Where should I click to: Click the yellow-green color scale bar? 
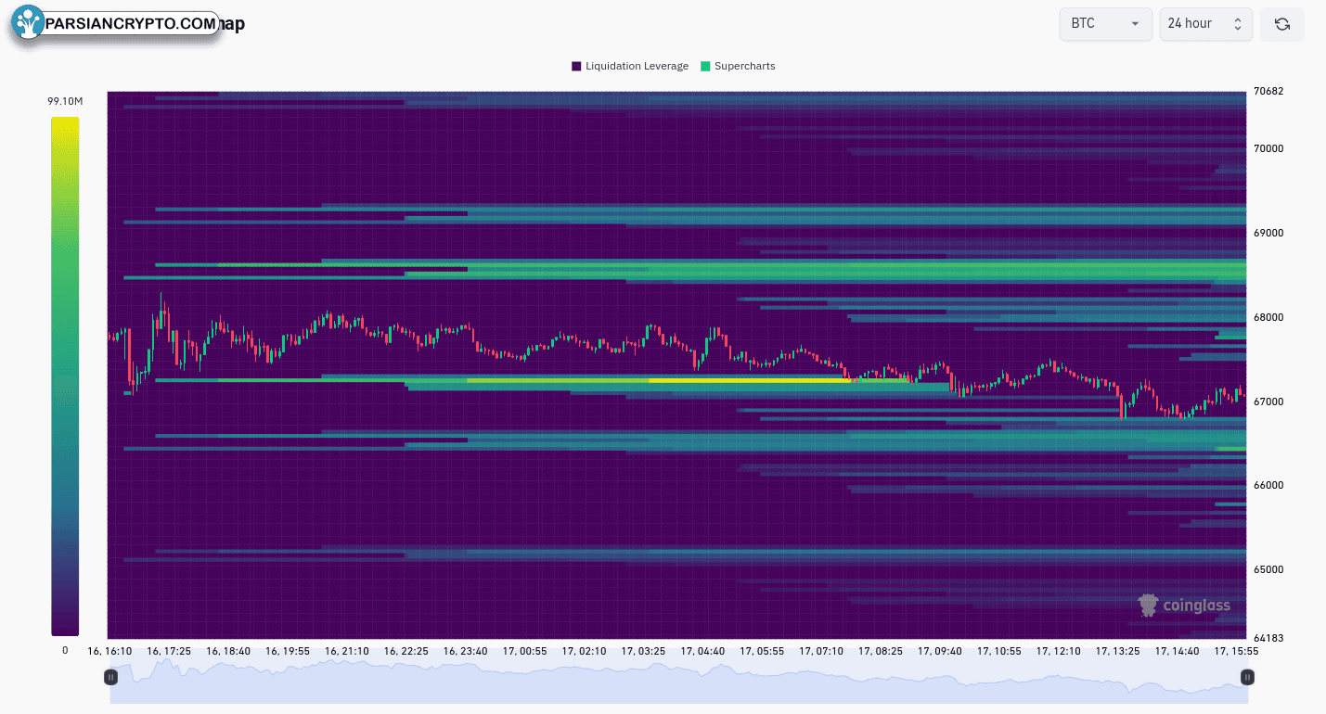(65, 376)
